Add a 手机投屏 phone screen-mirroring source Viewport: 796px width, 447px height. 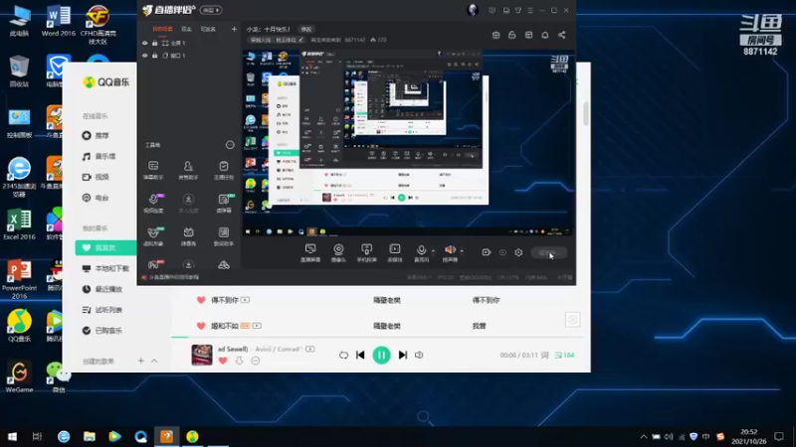click(x=366, y=252)
